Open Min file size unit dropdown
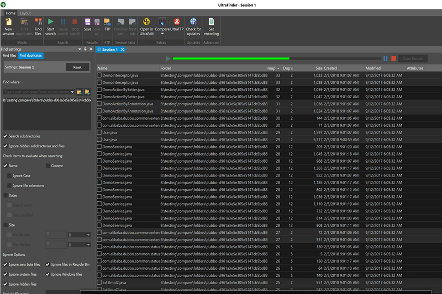 (88, 235)
